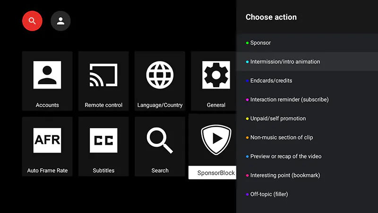This screenshot has width=378, height=213.
Task: Select Unpaid/self promotion option
Action: pos(307,118)
